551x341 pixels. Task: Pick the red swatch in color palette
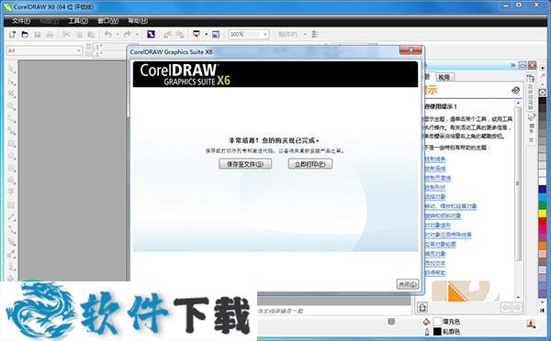543,222
